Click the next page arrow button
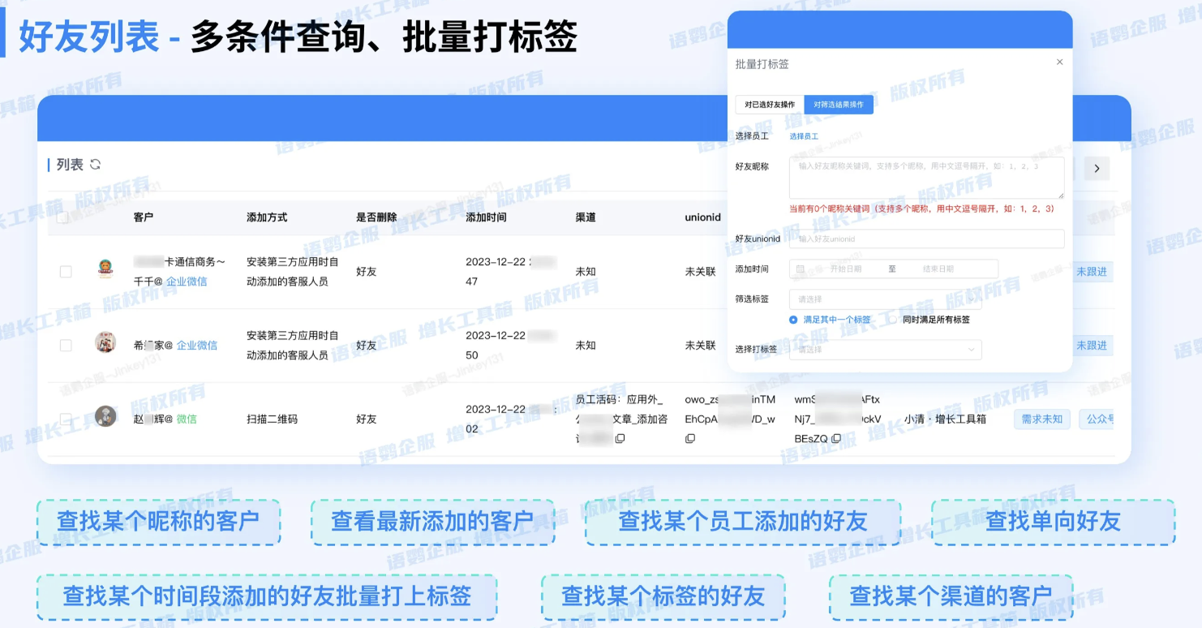The width and height of the screenshot is (1202, 628). 1097,169
